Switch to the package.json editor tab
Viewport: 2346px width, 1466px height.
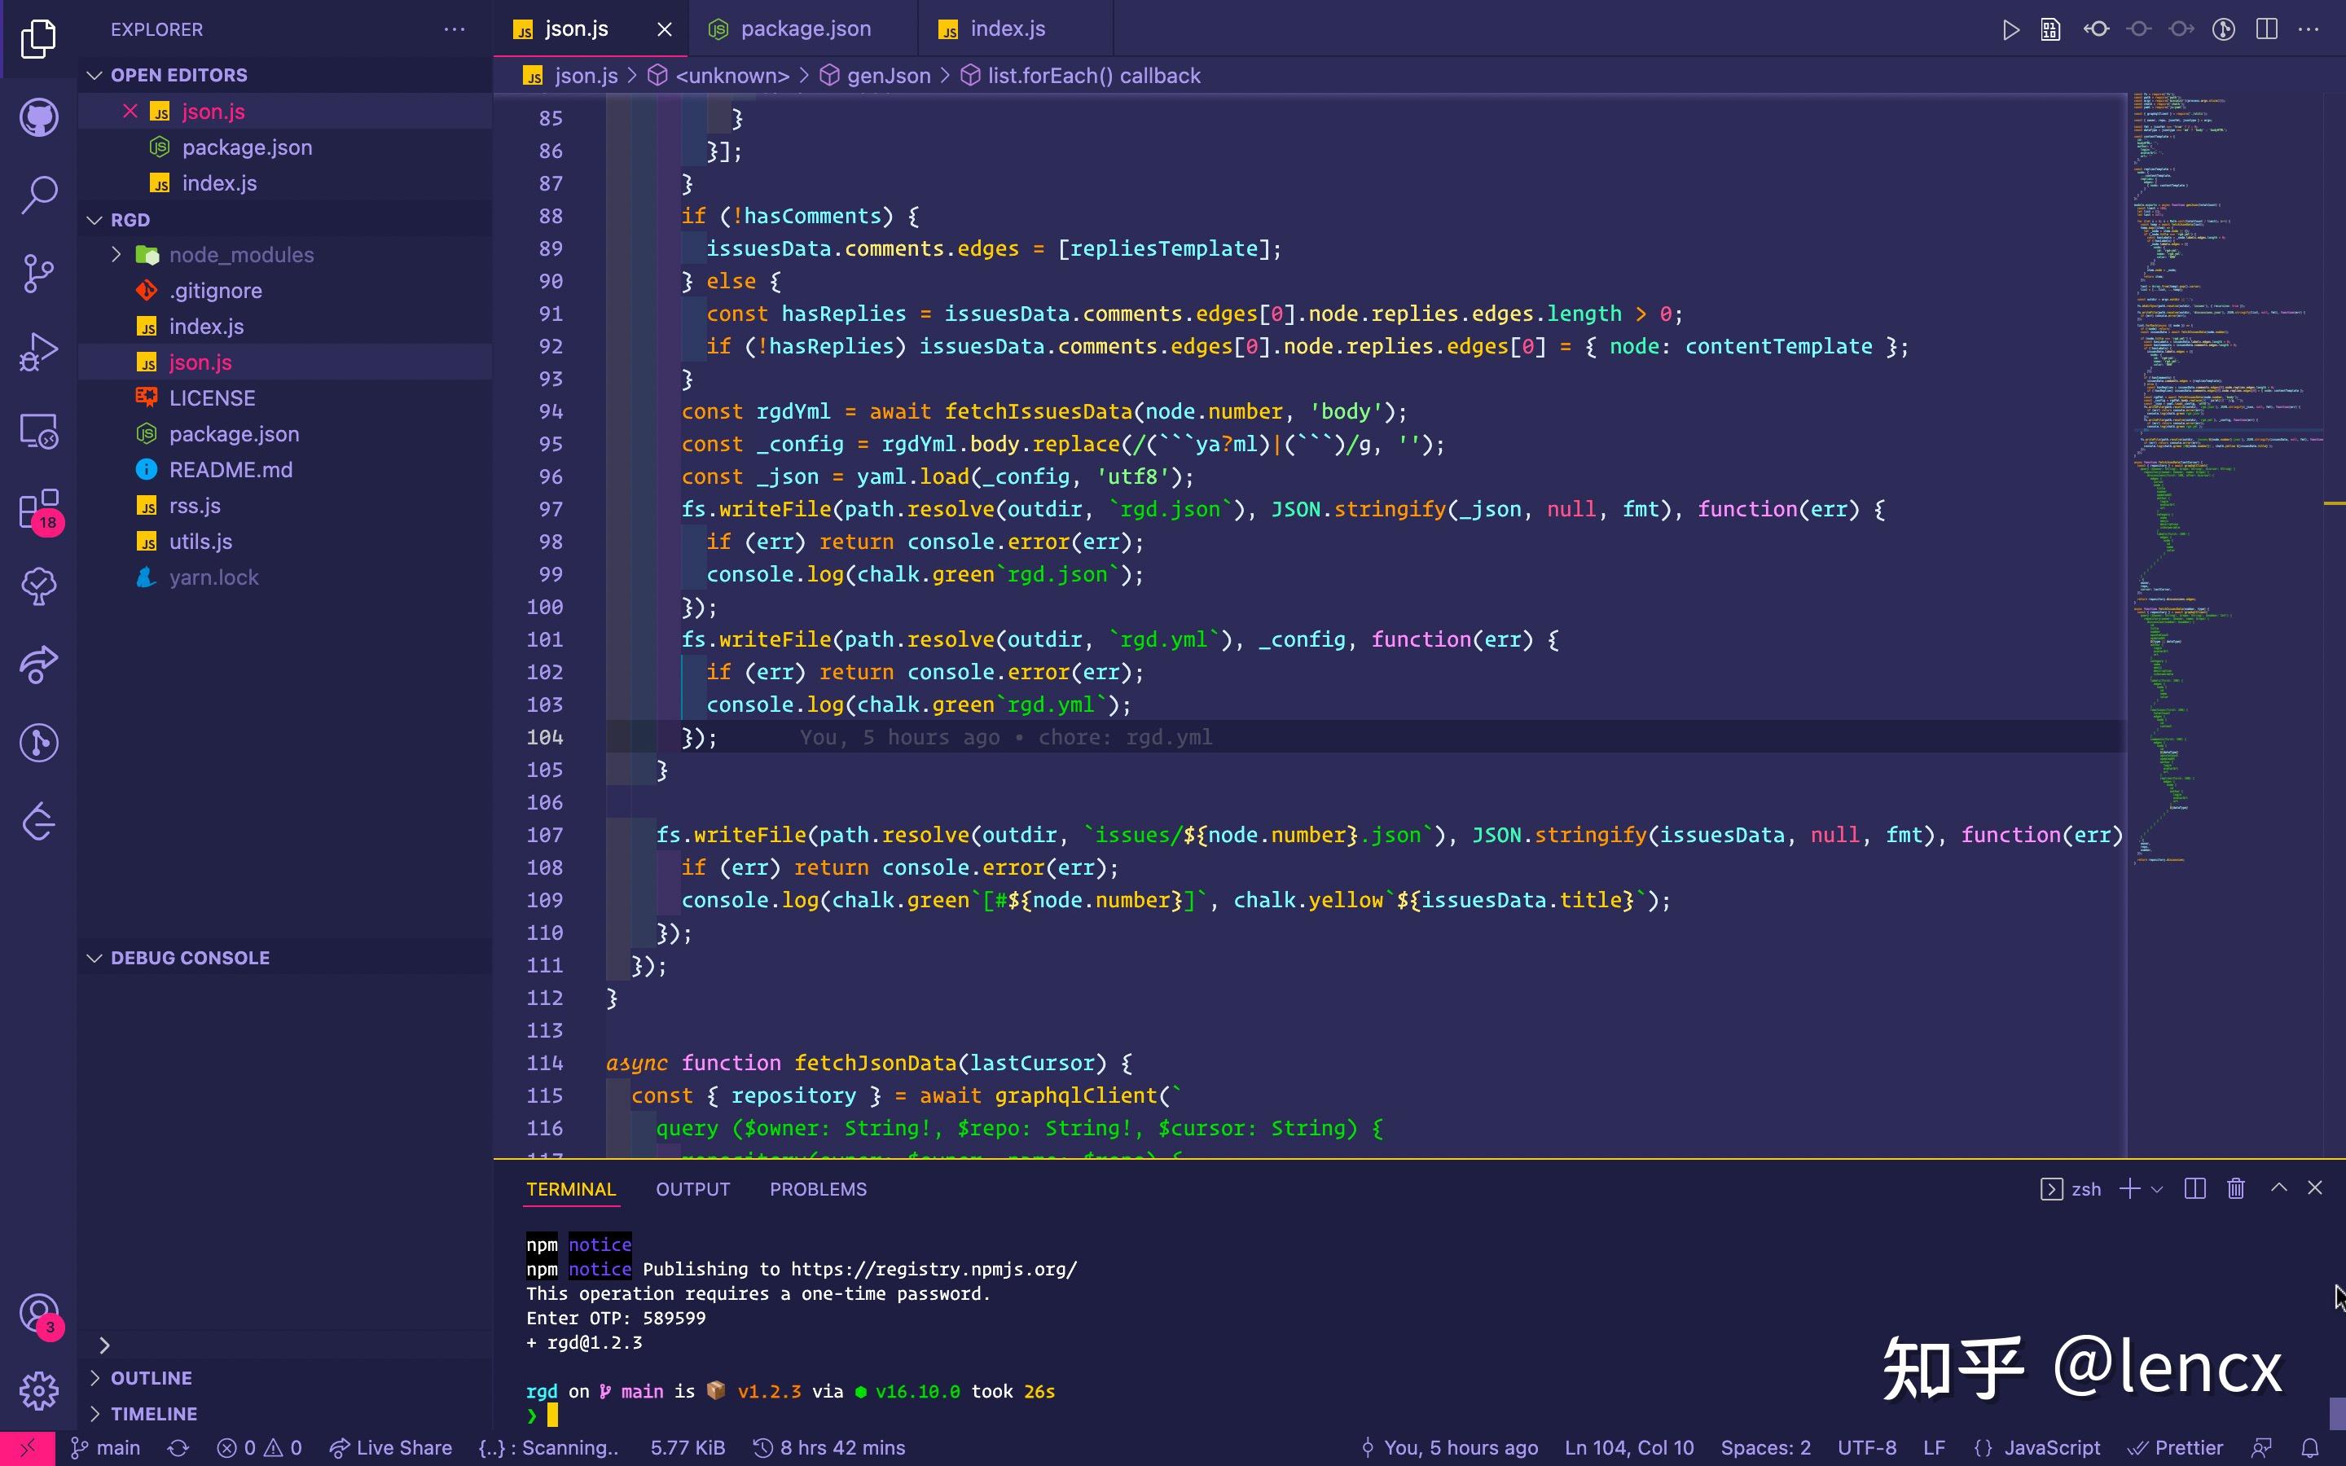(804, 29)
